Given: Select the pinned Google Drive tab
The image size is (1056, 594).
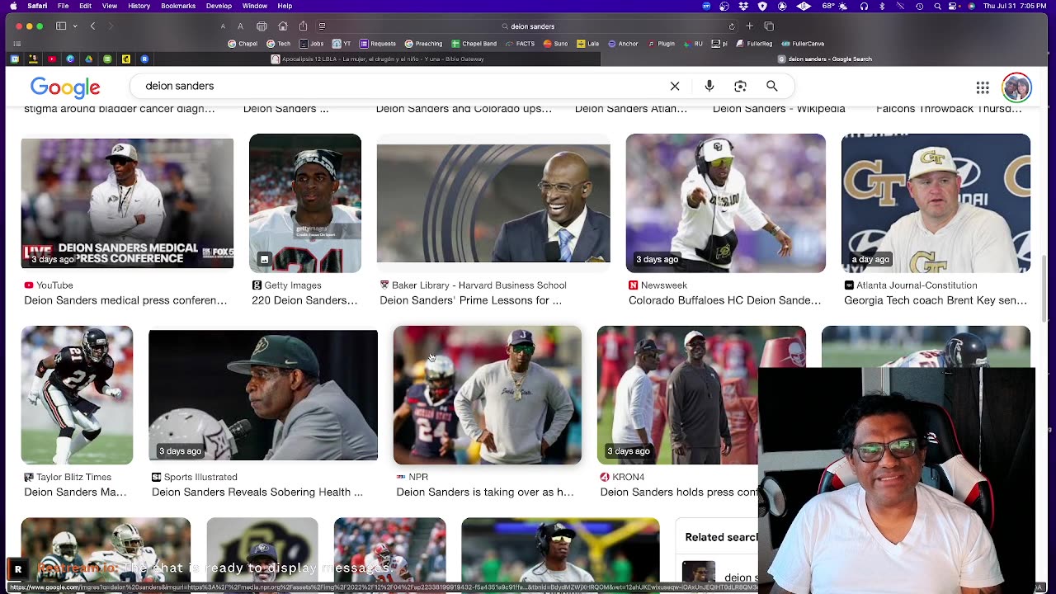Looking at the screenshot, I should click(88, 59).
